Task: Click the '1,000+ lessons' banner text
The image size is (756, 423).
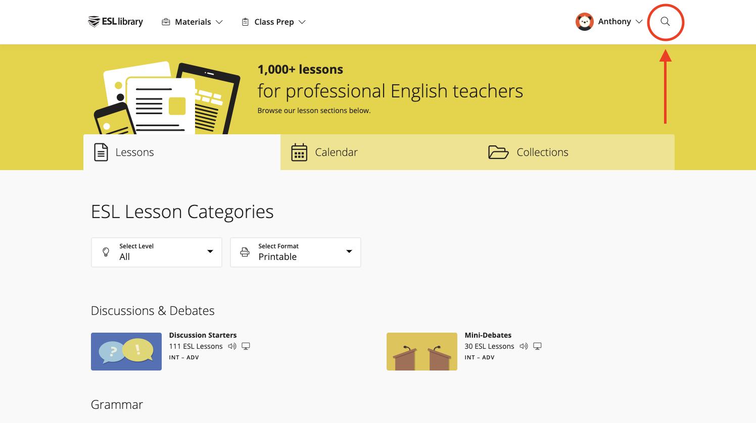Action: tap(300, 69)
